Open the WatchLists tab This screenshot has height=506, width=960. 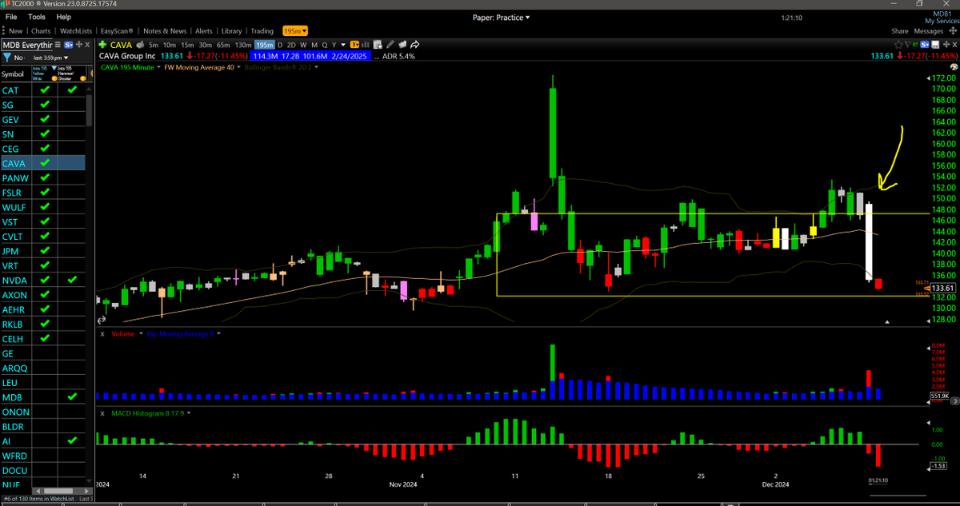[76, 30]
